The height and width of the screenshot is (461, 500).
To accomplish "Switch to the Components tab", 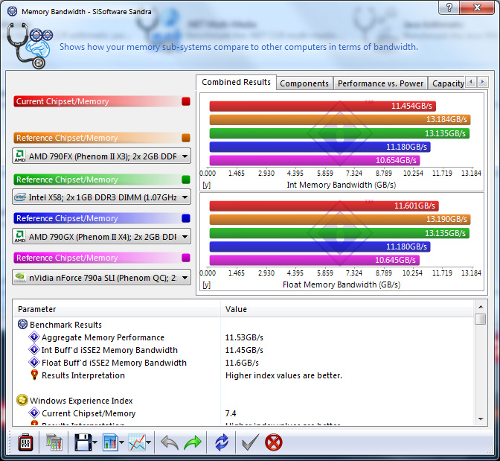I will pyautogui.click(x=304, y=83).
